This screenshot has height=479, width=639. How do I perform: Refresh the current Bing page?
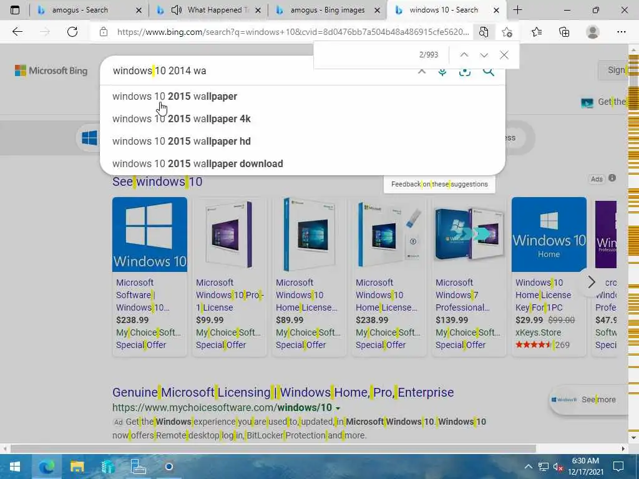[x=72, y=32]
